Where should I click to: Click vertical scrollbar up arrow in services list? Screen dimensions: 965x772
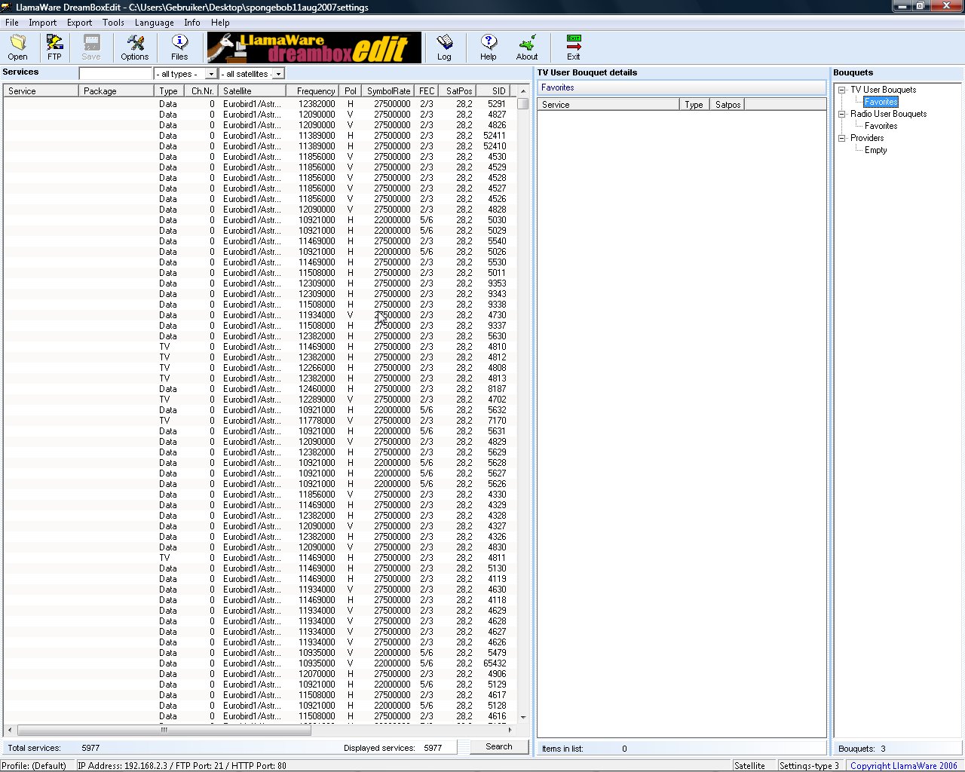point(523,91)
